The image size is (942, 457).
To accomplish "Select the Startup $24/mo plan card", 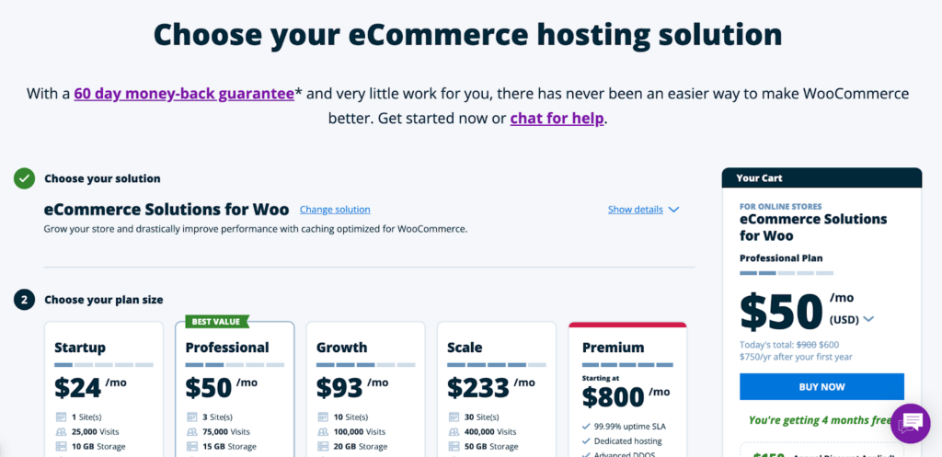I will click(103, 389).
